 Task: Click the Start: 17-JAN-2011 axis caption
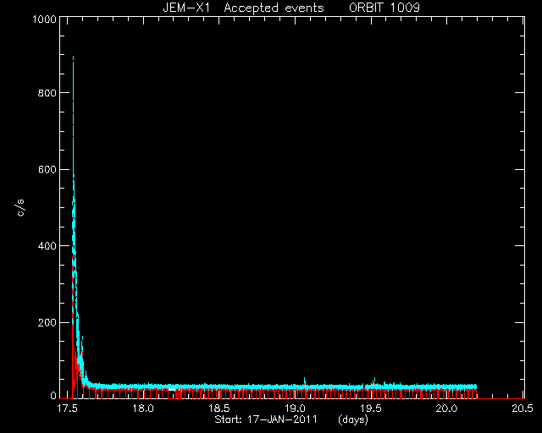266,419
